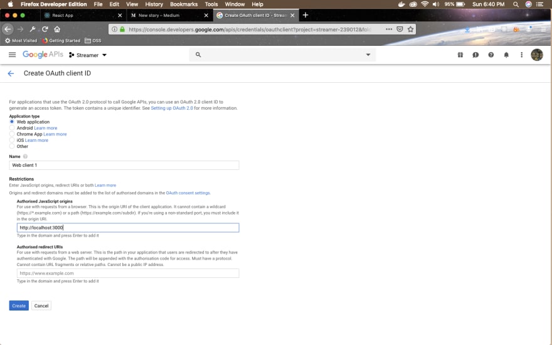Select the Other application type

[x=12, y=146]
